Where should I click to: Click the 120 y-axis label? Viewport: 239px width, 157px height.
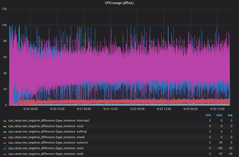pos(4,9)
